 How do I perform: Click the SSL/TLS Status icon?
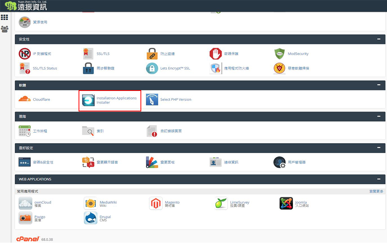point(25,68)
